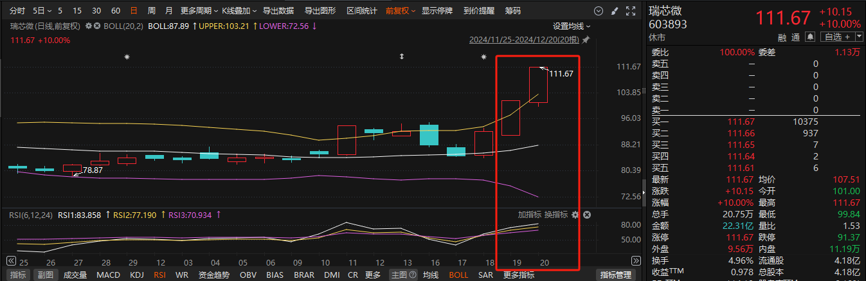Click the price alert bell icon
Image resolution: width=866 pixels, height=281 pixels.
click(810, 37)
